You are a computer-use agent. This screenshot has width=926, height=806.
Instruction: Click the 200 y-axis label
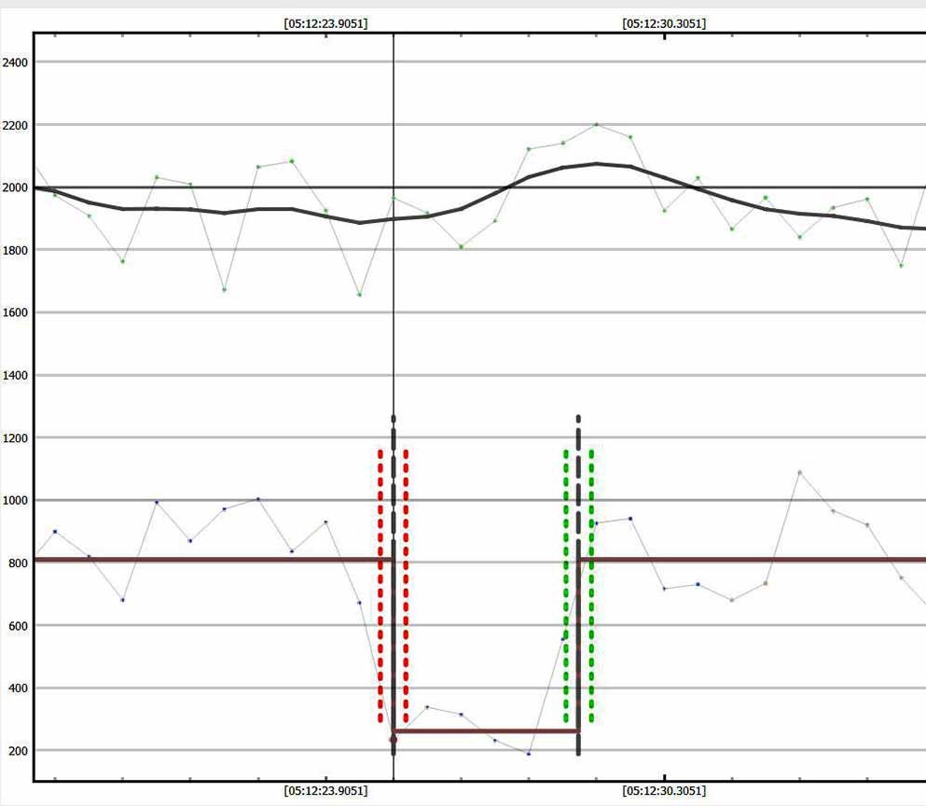click(x=18, y=751)
